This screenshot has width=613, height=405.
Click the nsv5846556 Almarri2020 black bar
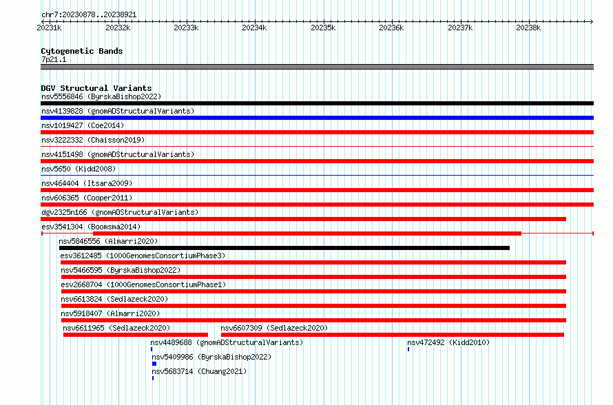pyautogui.click(x=284, y=248)
